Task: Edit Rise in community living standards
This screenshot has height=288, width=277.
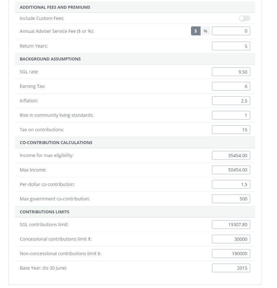Action: 231,115
